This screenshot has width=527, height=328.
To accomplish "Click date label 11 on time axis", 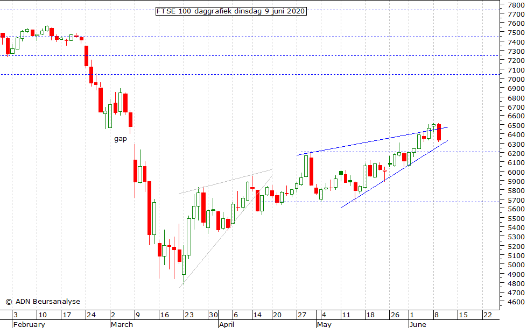I will (346, 315).
